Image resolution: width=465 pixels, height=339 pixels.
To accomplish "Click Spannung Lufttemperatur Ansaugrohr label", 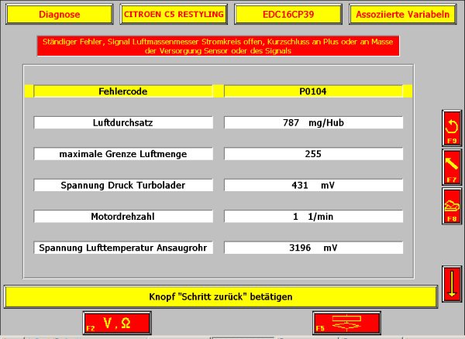I will click(123, 248).
